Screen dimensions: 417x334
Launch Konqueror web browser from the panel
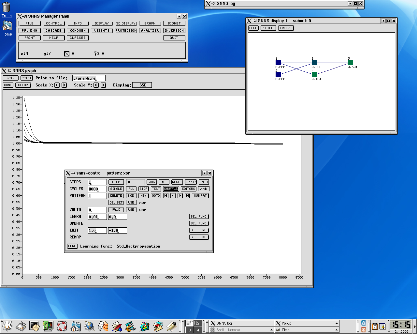pyautogui.click(x=89, y=326)
